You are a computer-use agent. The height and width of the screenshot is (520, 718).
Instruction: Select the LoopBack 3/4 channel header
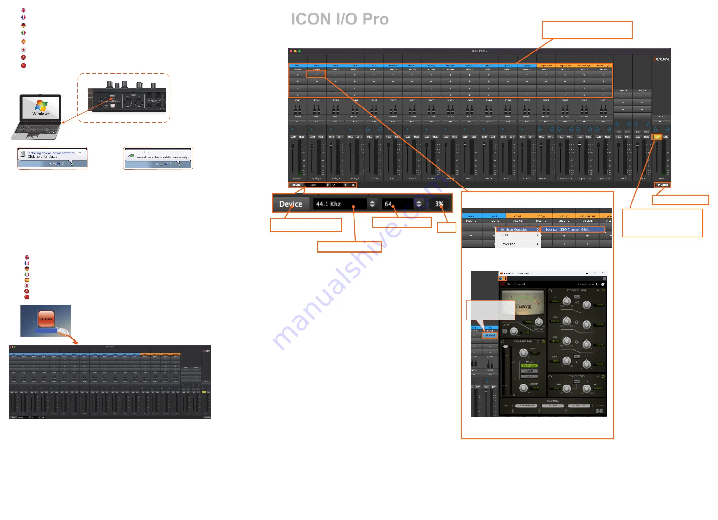point(565,66)
